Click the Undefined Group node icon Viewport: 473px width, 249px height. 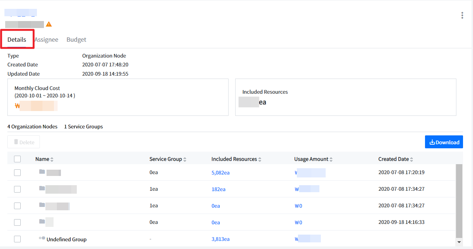point(42,239)
